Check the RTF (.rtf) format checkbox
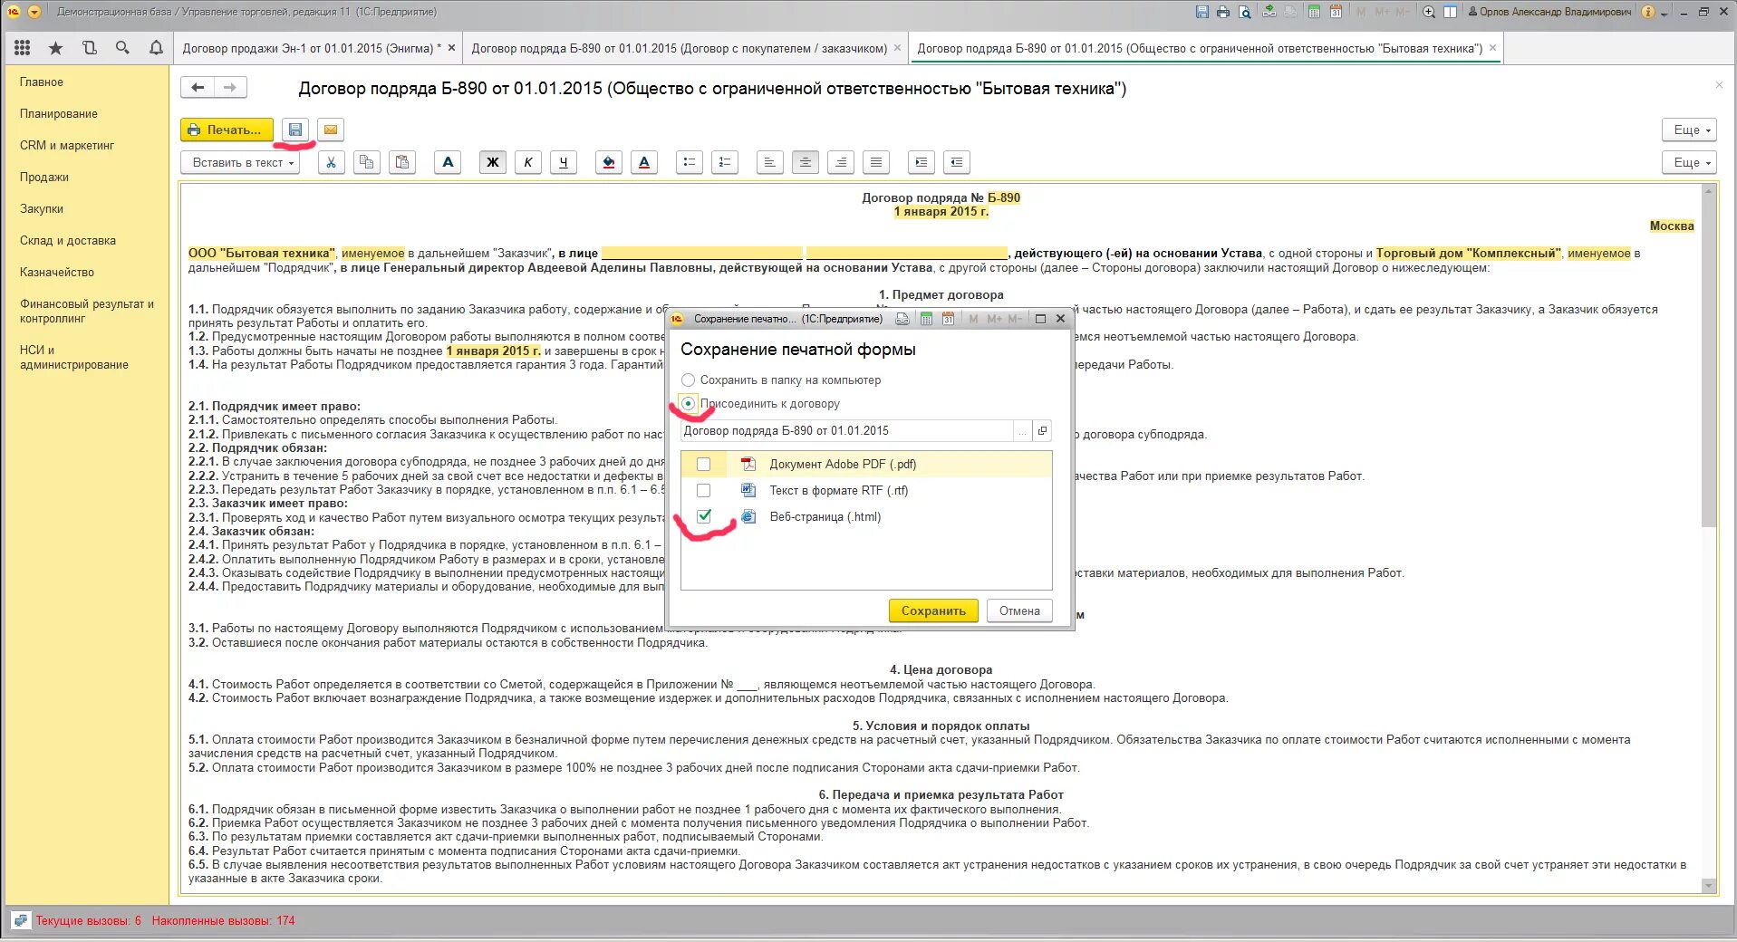 (703, 491)
